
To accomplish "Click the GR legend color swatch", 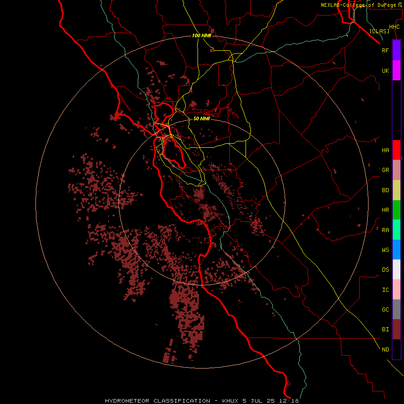I will coord(396,170).
